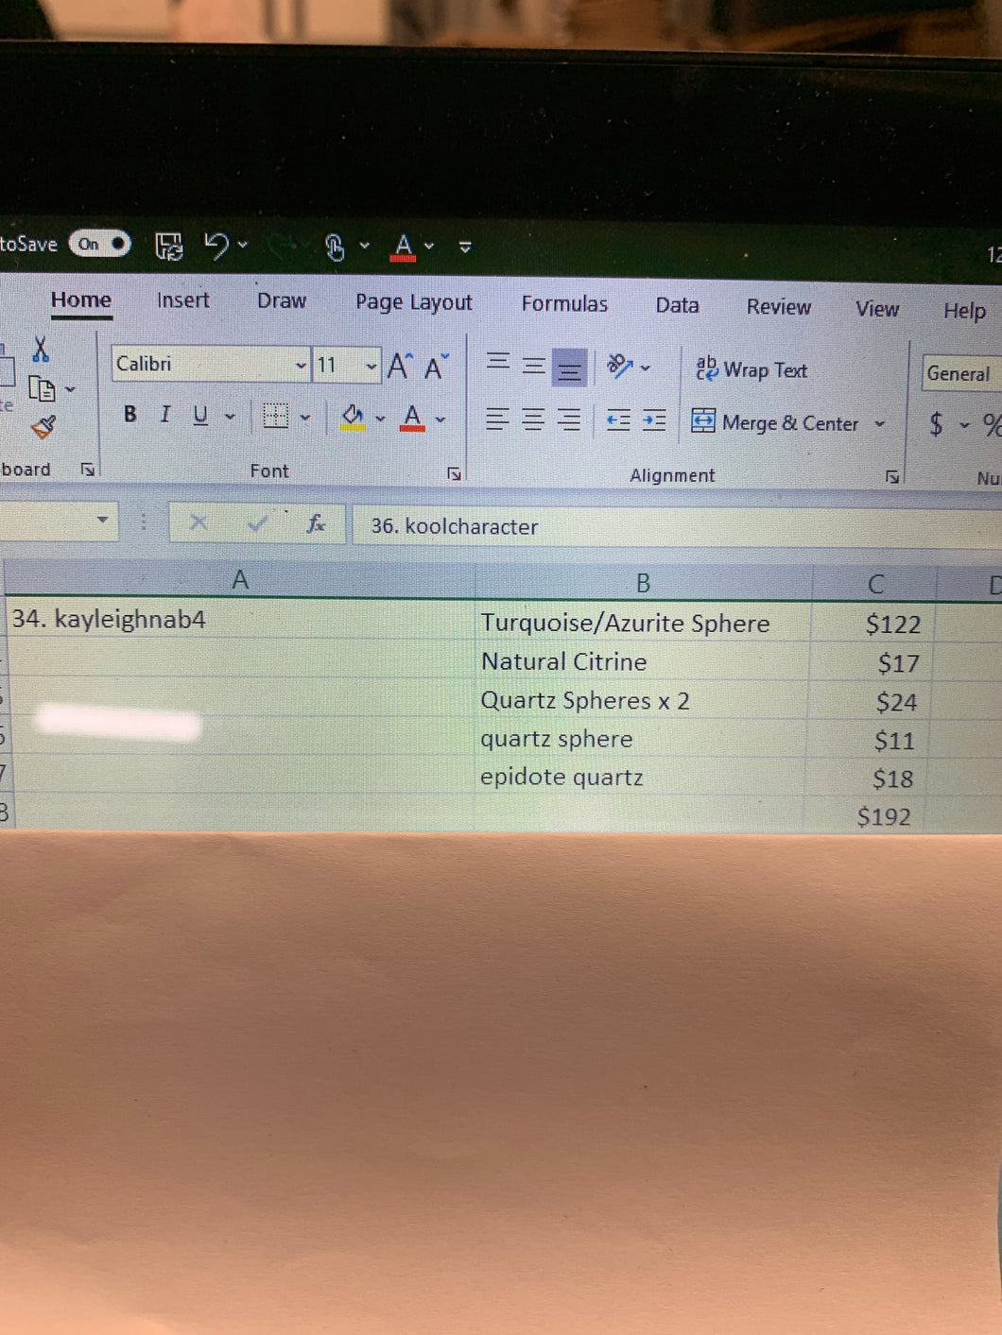
Task: Expand the Merge & Center dropdown arrow
Action: click(880, 424)
